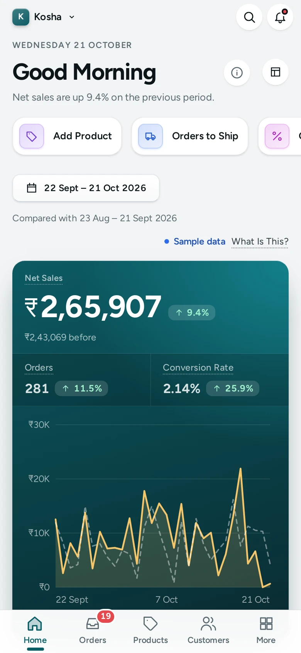Tap the Conversion Rate label
Viewport: 301px width, 653px height.
(198, 368)
